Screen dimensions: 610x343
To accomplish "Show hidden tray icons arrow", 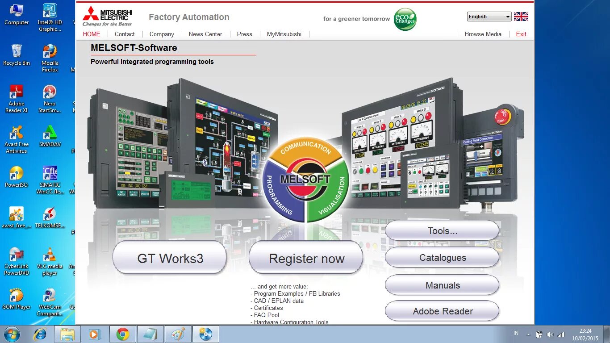I will (x=529, y=335).
